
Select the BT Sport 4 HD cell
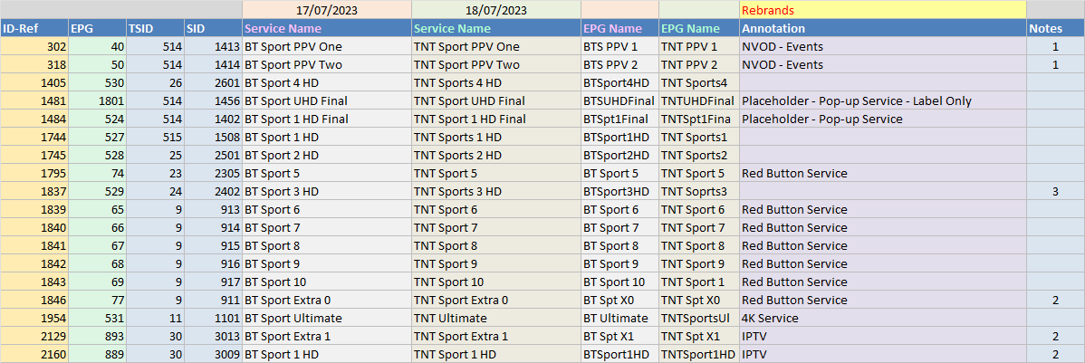326,82
